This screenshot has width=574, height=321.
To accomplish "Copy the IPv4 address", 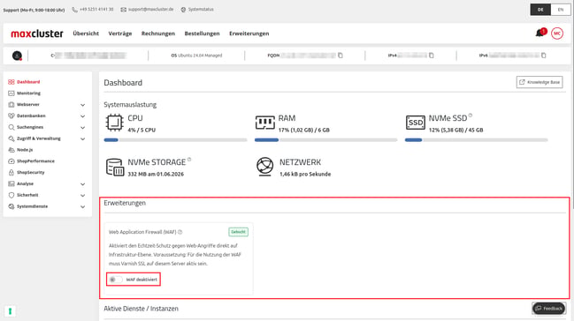I will 432,56.
